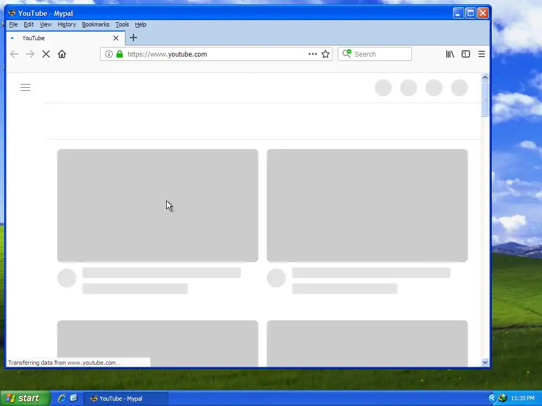Maximize the Mypal window
The width and height of the screenshot is (542, 406).
coord(471,13)
